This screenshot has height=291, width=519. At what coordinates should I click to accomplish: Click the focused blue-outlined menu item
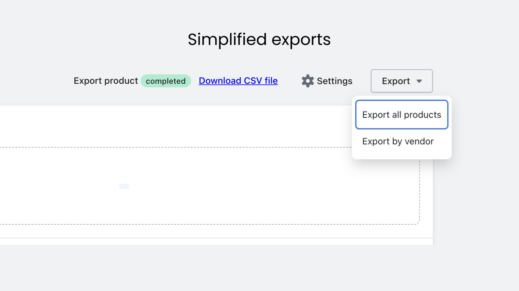(x=402, y=115)
